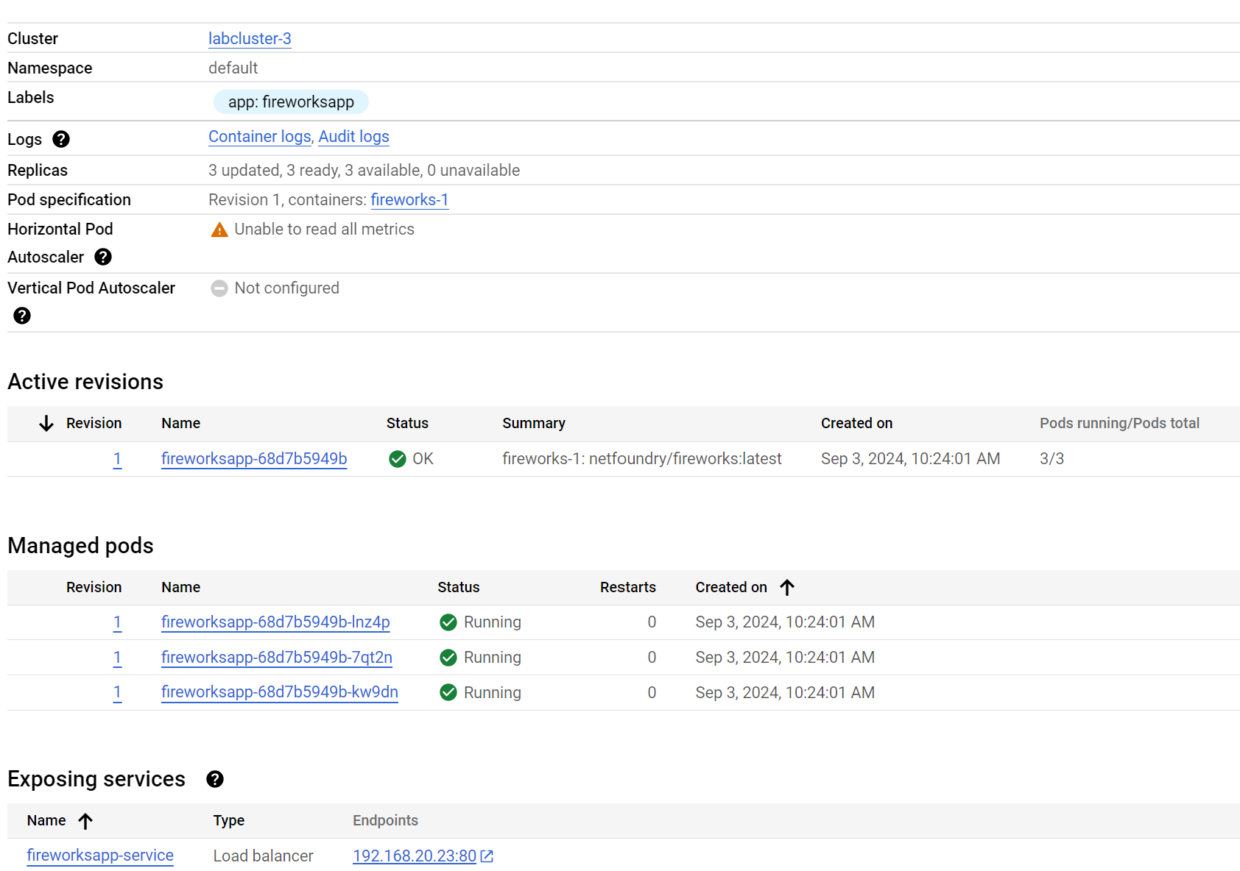
Task: Click the Load balancer type text
Action: coord(263,856)
